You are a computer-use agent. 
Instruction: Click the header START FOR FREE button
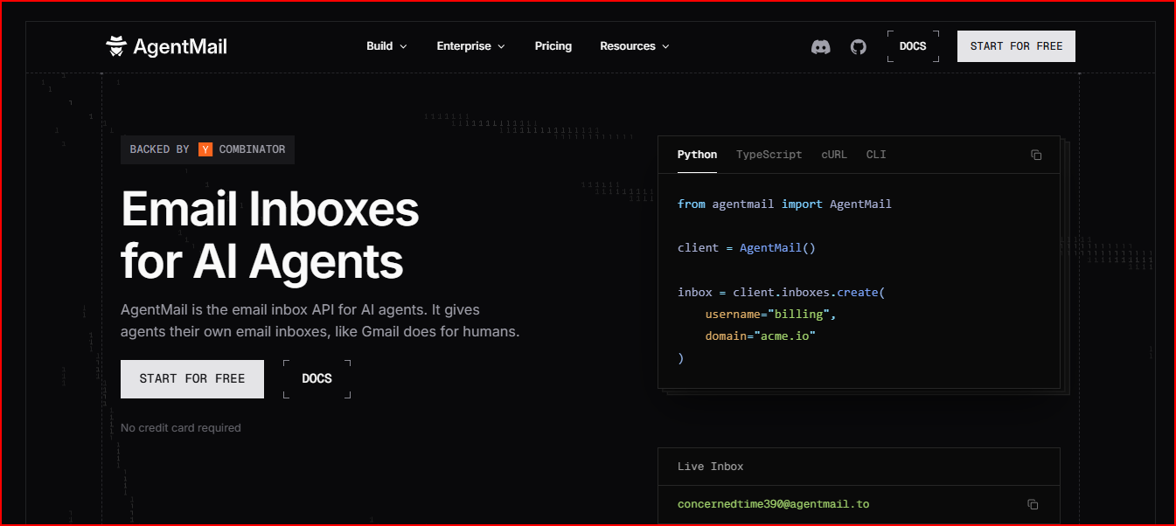[1016, 46]
